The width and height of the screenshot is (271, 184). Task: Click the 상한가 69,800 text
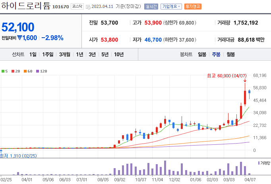[180, 23]
